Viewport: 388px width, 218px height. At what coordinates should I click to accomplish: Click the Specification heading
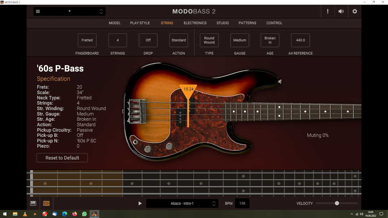coord(53,79)
